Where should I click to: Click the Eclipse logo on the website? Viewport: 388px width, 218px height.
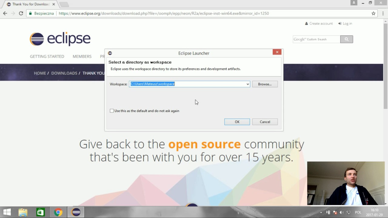click(x=60, y=39)
